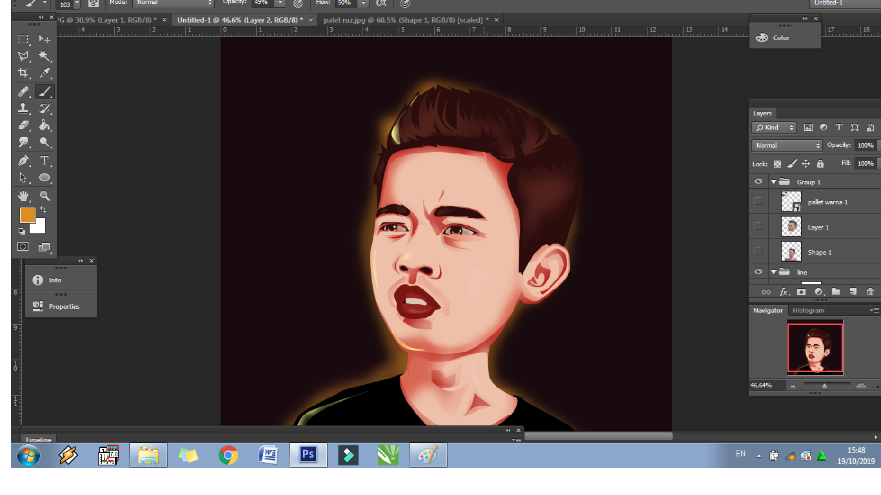Create a new layer via Layers panel icon
This screenshot has height=495, width=881.
click(x=853, y=292)
